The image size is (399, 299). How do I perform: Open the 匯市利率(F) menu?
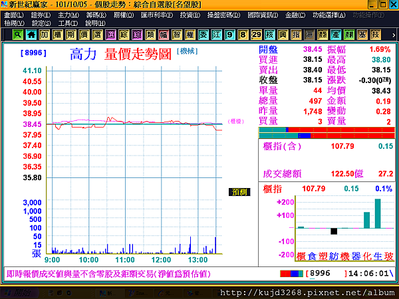point(157,15)
